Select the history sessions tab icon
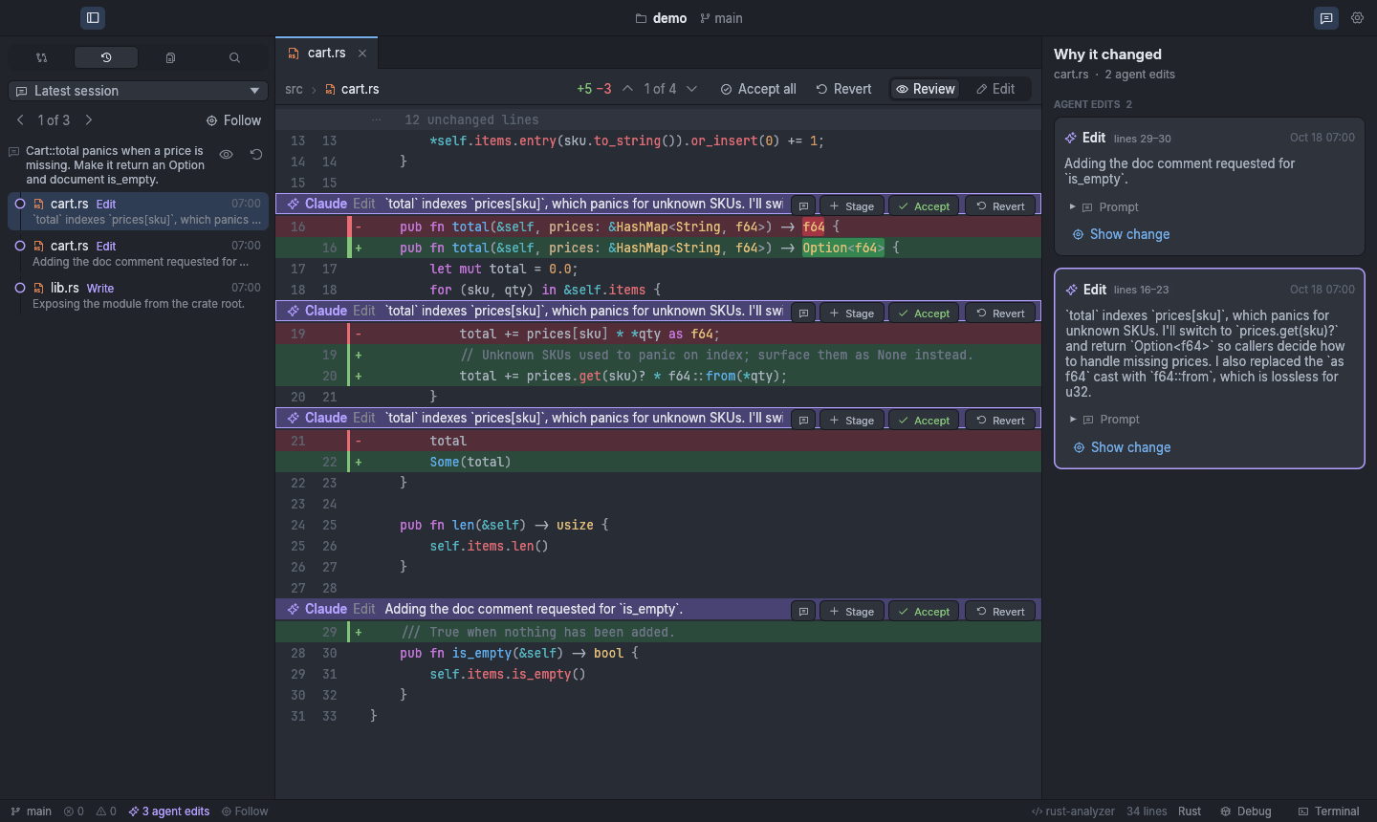 (106, 57)
